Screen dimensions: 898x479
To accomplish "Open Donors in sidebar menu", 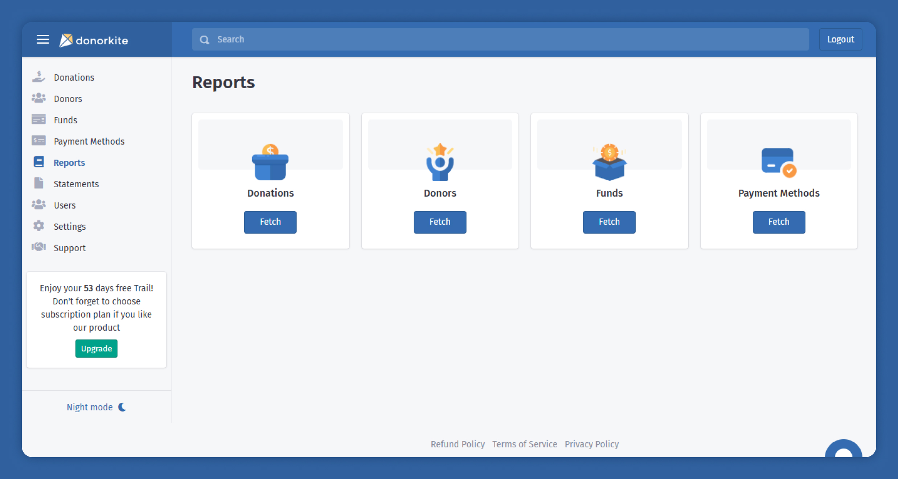I will pyautogui.click(x=68, y=99).
